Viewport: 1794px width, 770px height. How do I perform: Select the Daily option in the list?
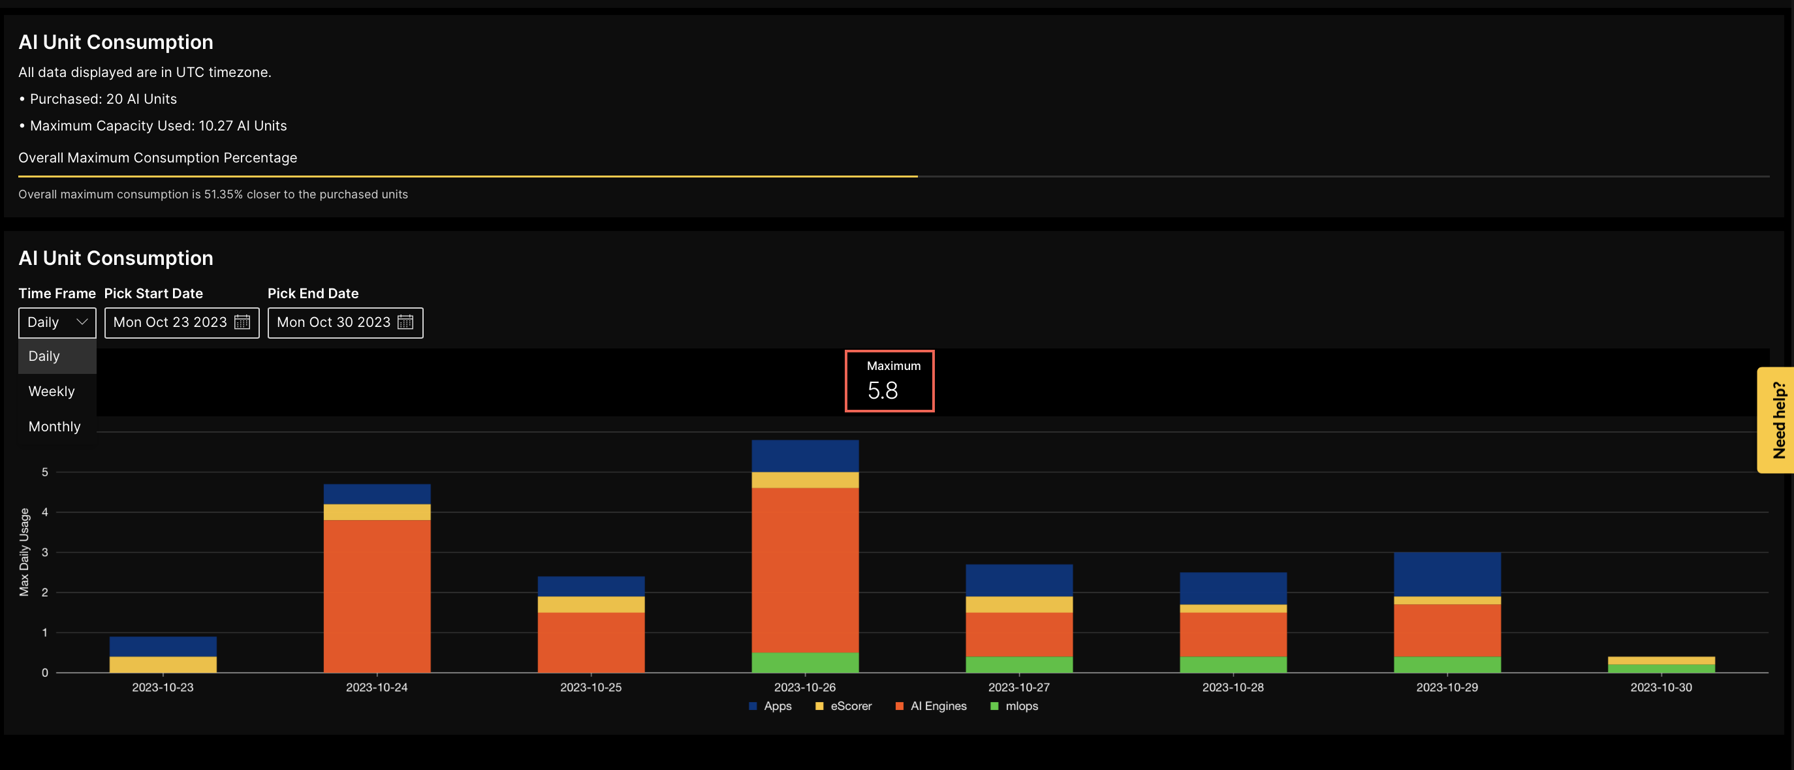[x=44, y=356]
